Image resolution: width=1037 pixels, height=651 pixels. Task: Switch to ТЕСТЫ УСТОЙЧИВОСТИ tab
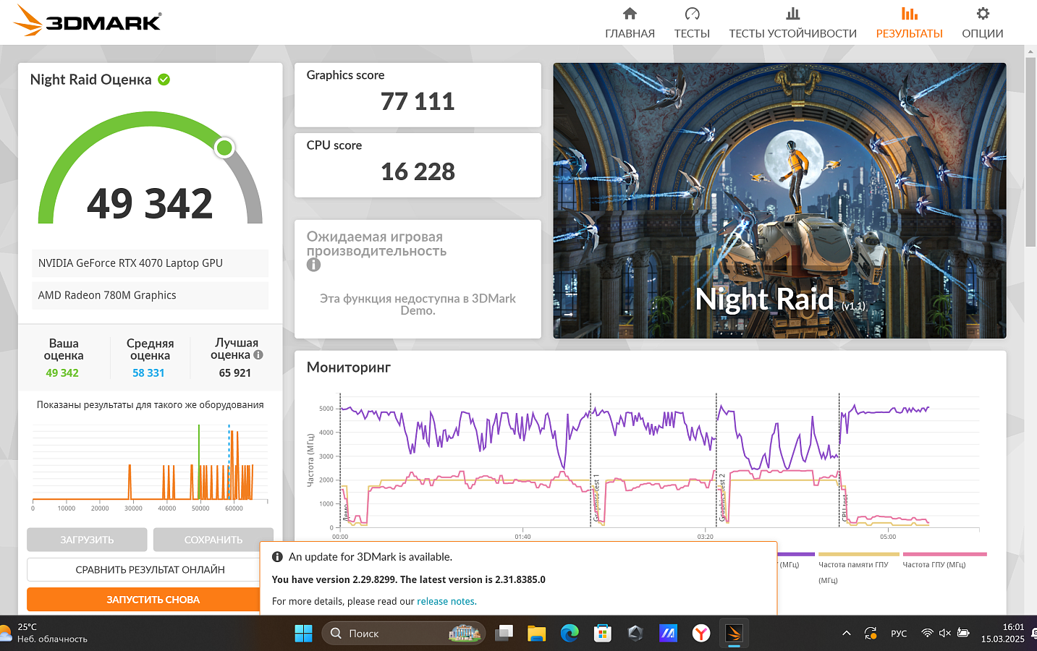coord(792,23)
